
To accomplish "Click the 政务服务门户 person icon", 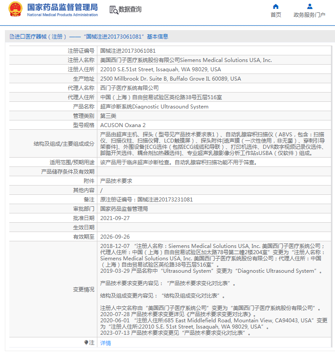I will tap(310, 6).
